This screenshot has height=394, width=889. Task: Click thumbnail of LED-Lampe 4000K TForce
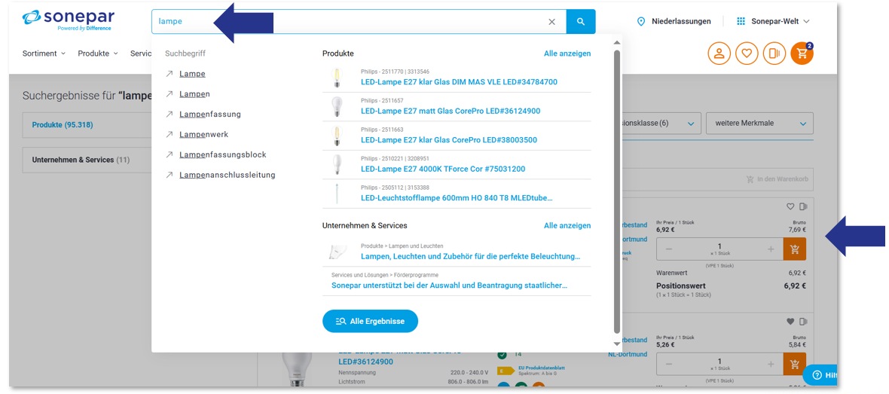coord(338,164)
